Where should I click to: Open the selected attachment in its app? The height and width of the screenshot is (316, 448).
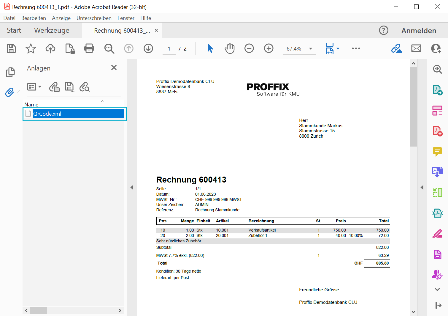(54, 87)
